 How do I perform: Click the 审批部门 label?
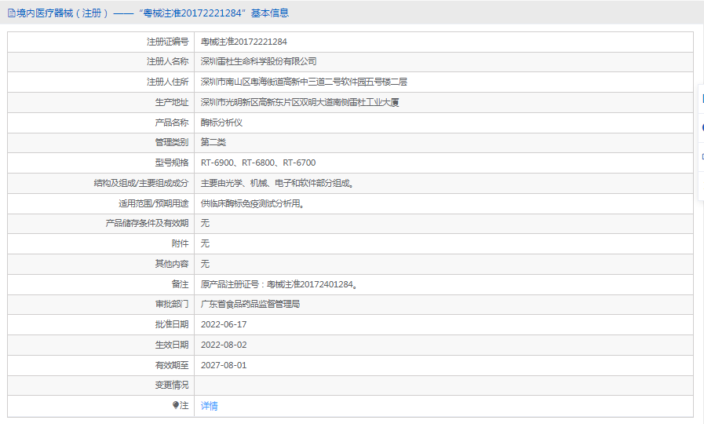[172, 304]
